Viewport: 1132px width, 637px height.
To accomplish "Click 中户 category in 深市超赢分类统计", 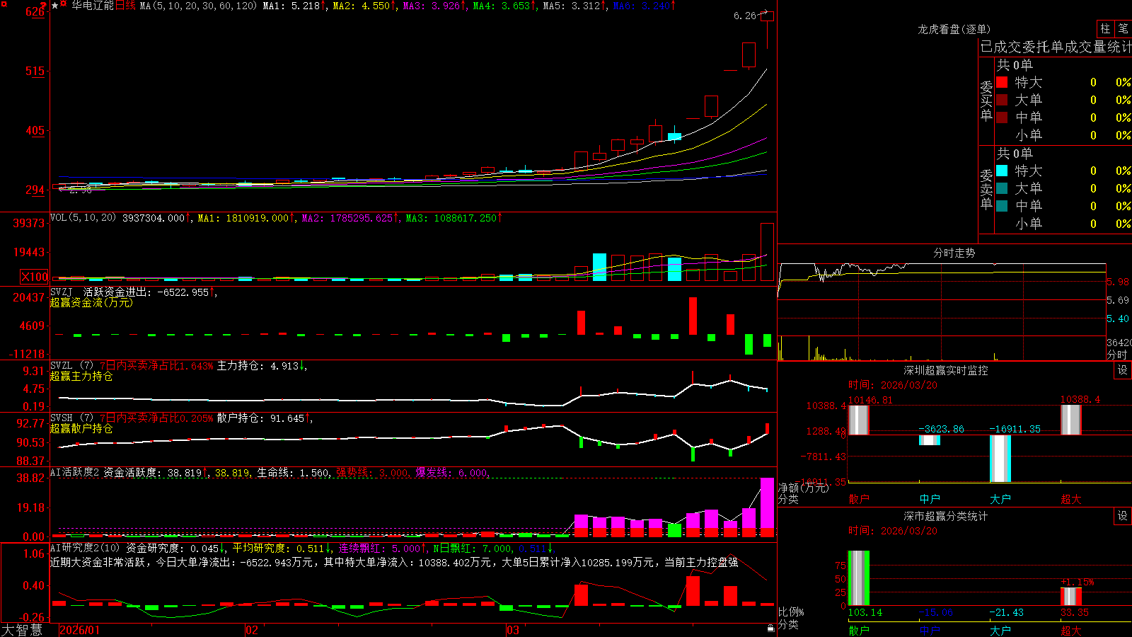I will coord(930,630).
